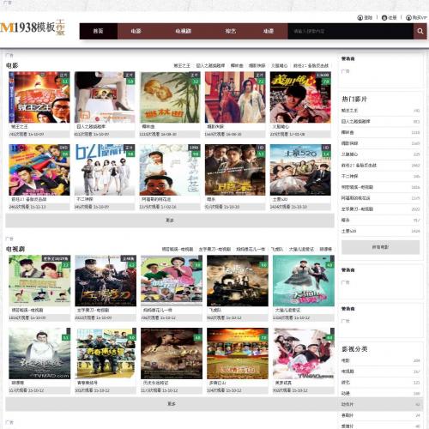This screenshot has width=429, height=429.
Task: Select 左手劈刀-电视剧 in 热门影片 sidebar list
Action: click(x=357, y=209)
